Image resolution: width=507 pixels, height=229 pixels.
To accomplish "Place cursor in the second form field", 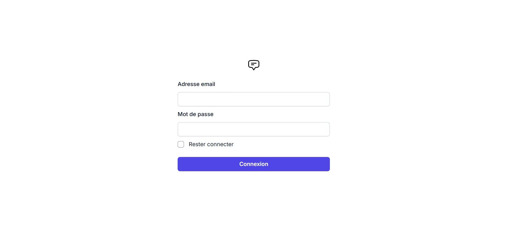I will [x=253, y=129].
